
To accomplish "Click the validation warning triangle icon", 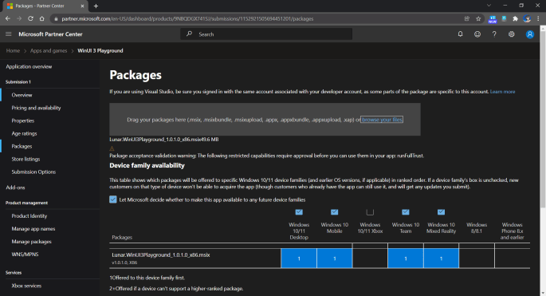I will [112, 148].
